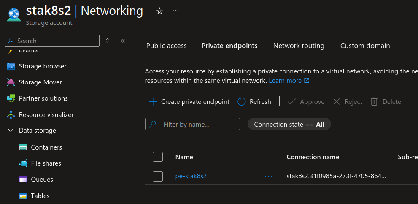Click the Storage Mover icon
The height and width of the screenshot is (204, 418).
11,82
